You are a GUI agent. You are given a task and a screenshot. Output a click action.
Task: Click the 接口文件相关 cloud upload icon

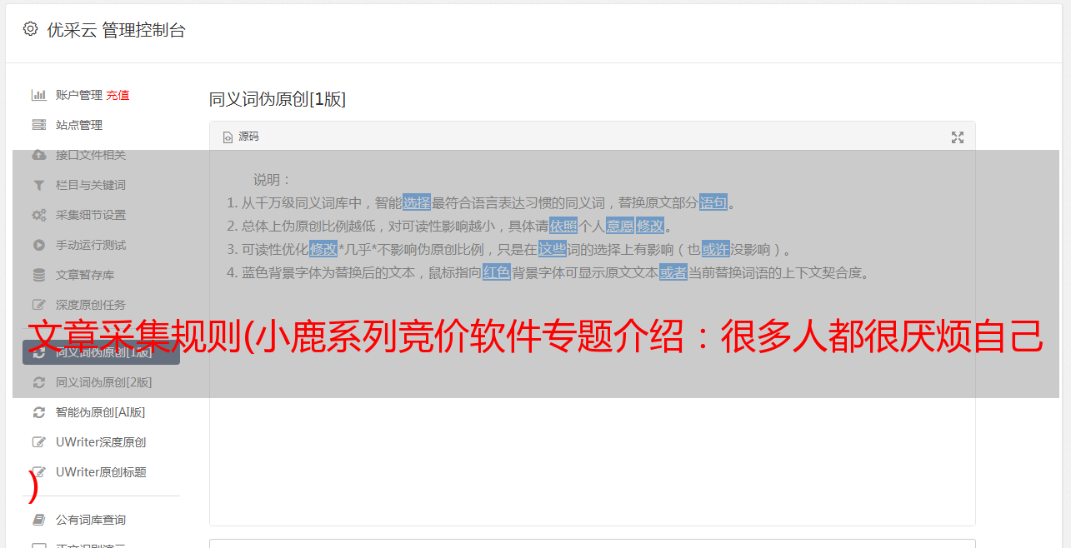click(x=38, y=155)
